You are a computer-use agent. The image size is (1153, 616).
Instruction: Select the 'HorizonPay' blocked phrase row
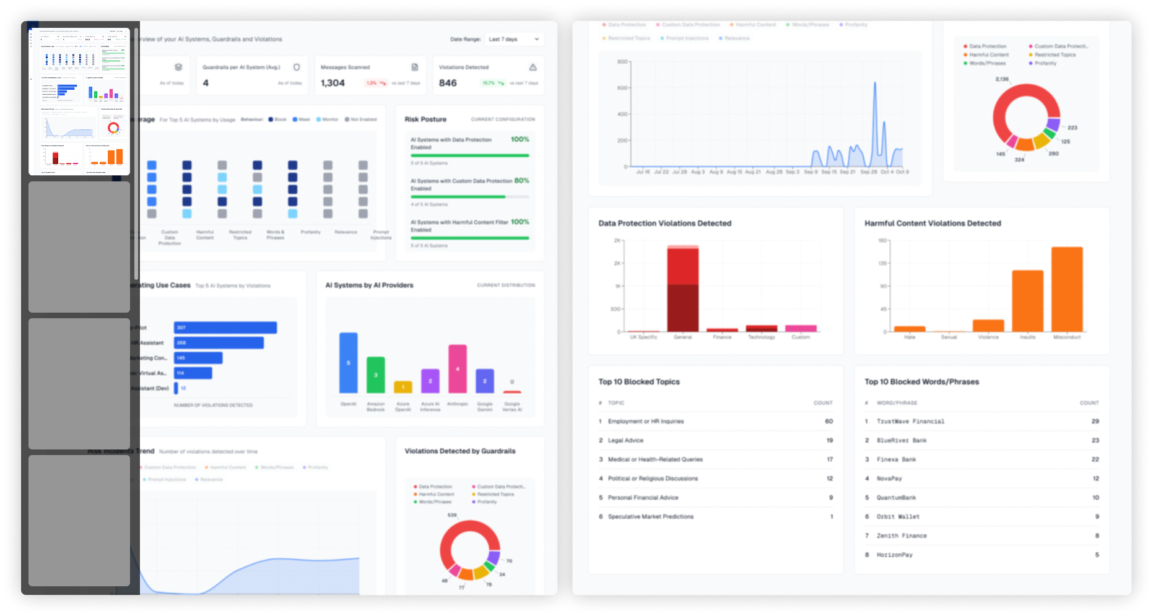click(x=982, y=555)
